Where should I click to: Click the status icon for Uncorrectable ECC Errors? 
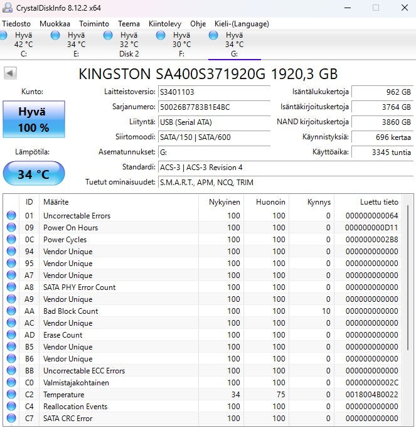(x=11, y=370)
